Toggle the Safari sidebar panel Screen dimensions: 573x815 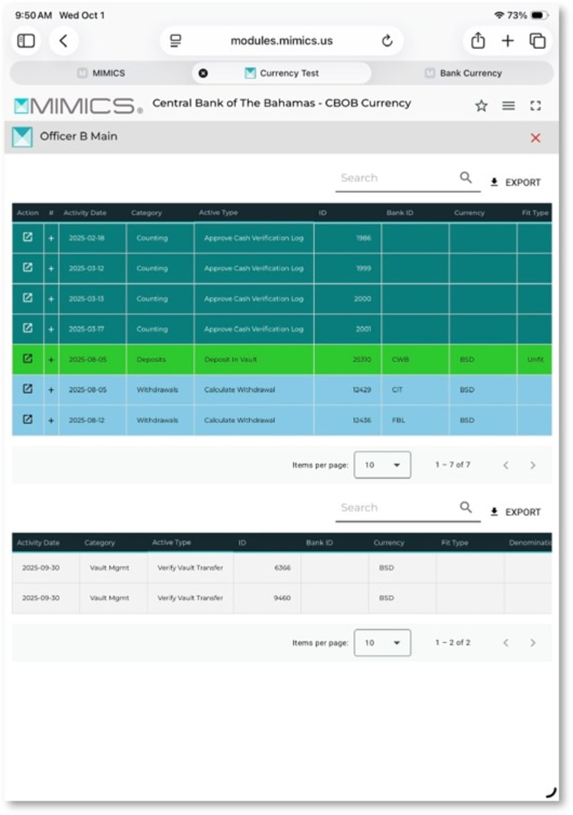26,41
